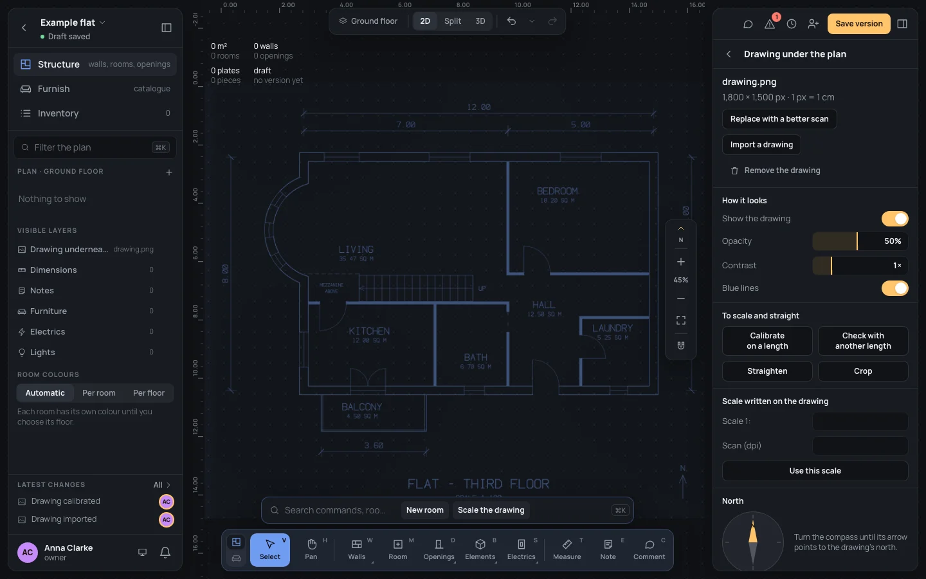Select the Openings tool
926x579 pixels.
[x=439, y=550]
